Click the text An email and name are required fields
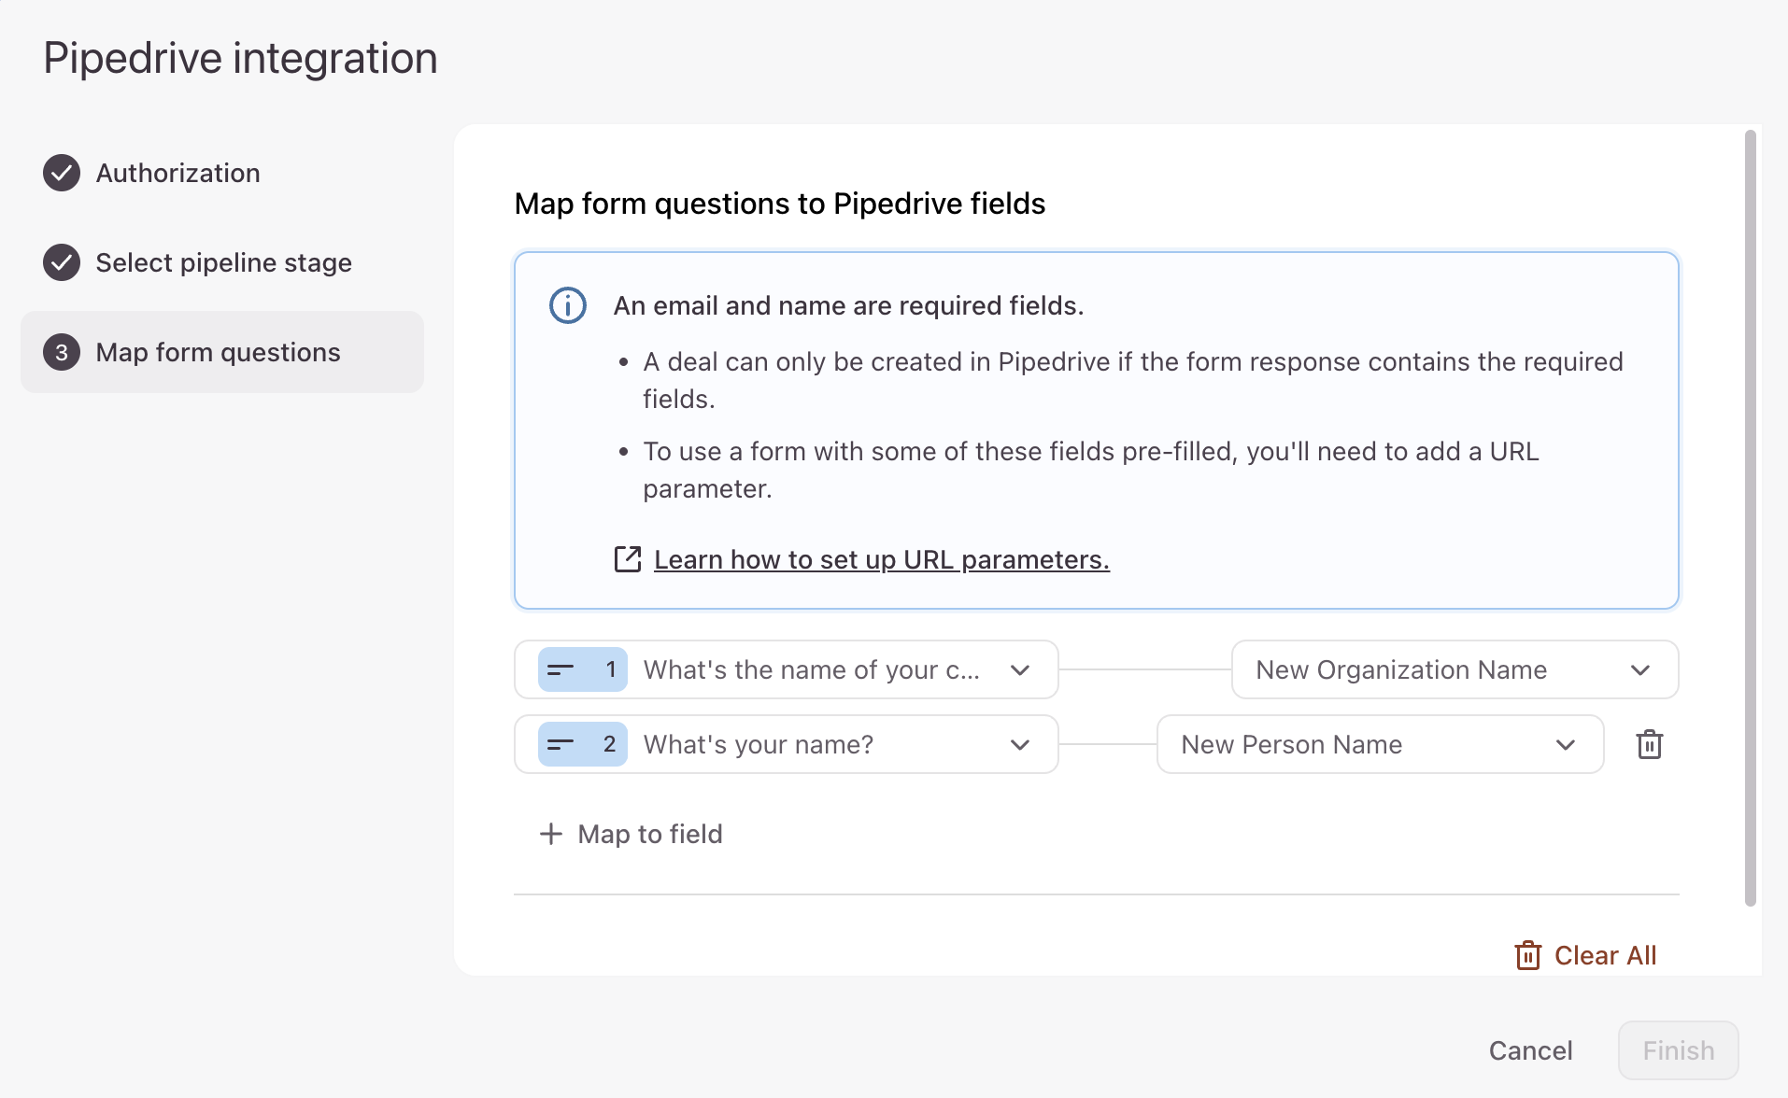This screenshot has width=1788, height=1098. (848, 305)
